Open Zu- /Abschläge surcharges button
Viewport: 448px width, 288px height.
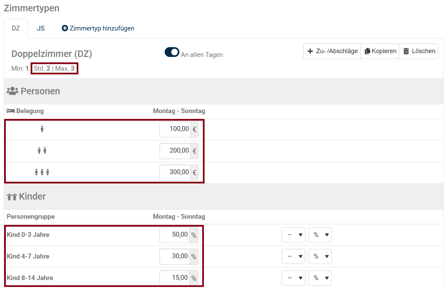(332, 51)
